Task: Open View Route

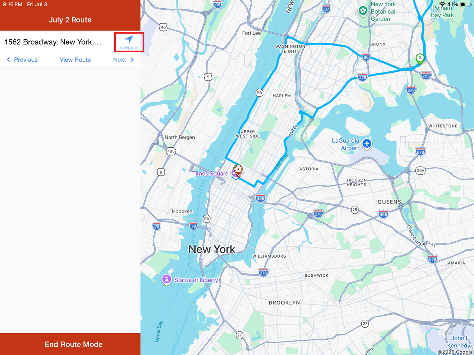Action: (75, 60)
